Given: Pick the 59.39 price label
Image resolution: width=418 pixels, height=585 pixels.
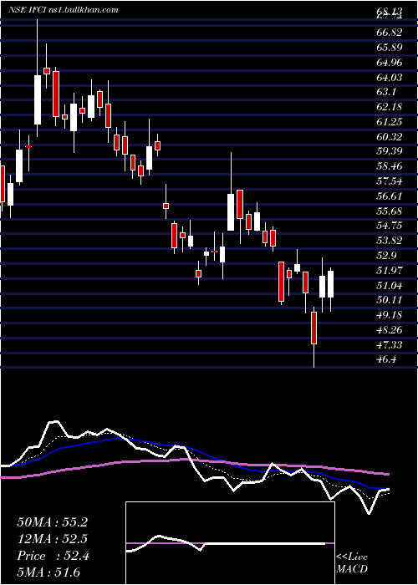Looking at the screenshot, I should point(390,151).
